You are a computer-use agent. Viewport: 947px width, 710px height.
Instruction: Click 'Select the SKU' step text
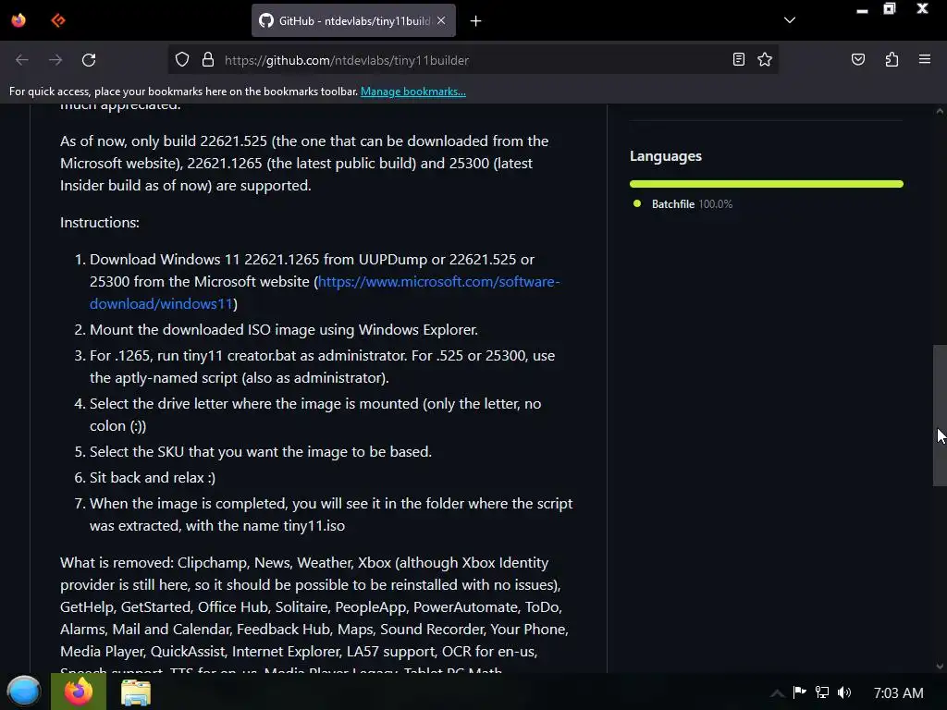[x=260, y=451]
